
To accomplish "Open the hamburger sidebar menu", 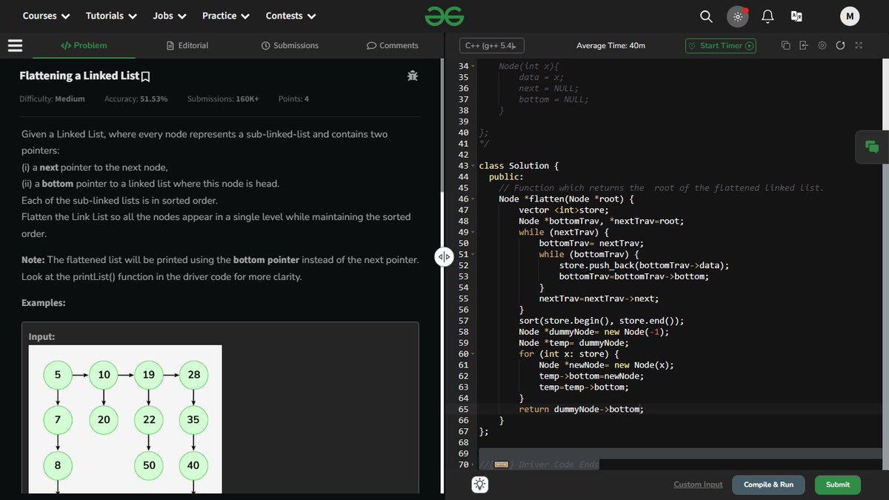I will pyautogui.click(x=15, y=45).
